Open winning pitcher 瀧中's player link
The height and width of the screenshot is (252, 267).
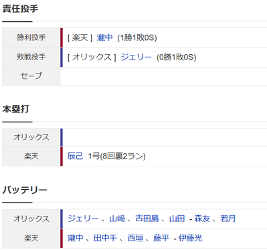click(x=104, y=37)
